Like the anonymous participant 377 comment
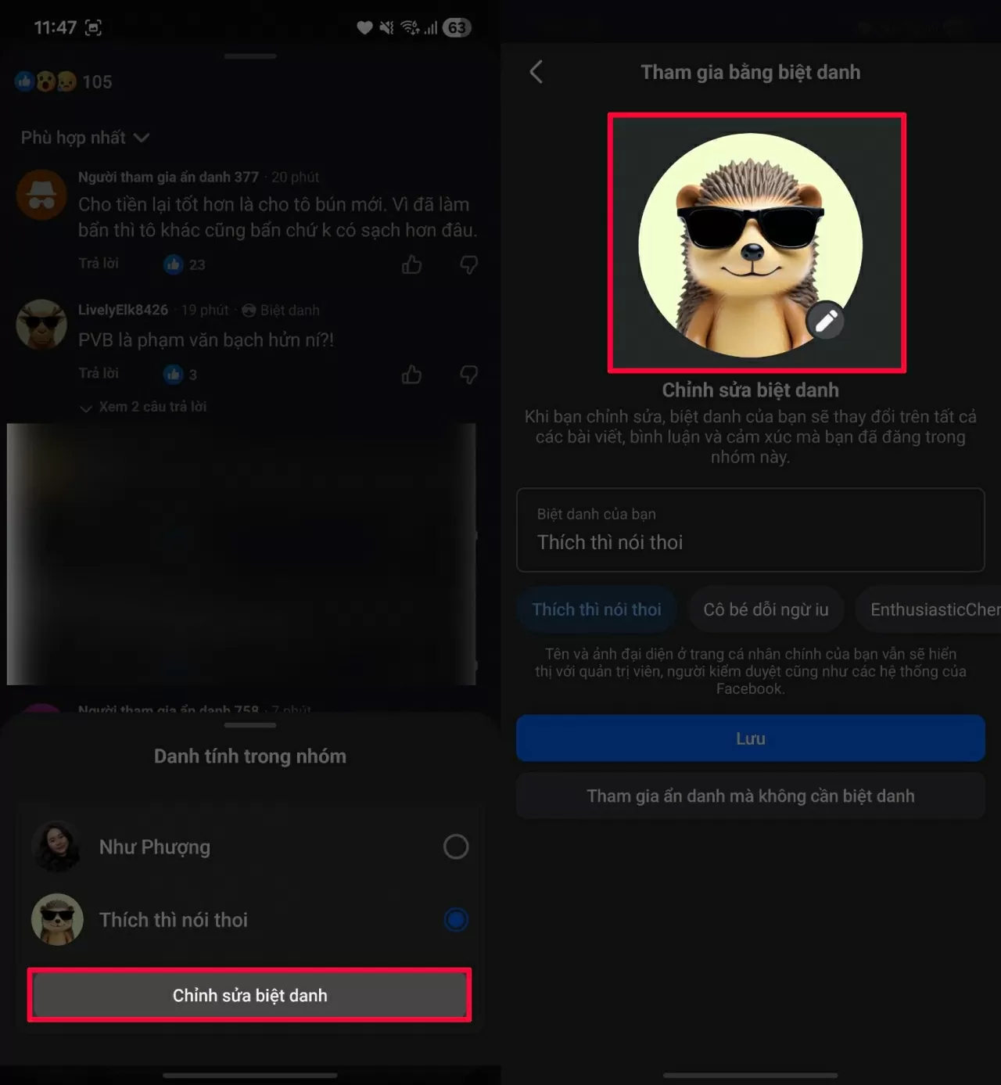Viewport: 1001px width, 1085px height. click(x=411, y=265)
